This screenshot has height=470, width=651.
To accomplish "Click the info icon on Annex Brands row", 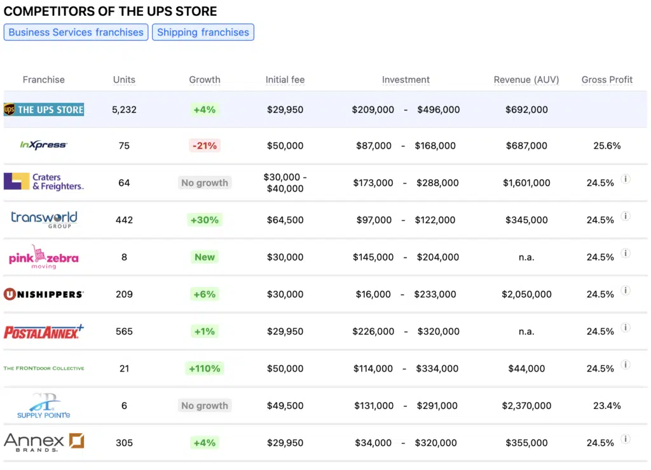I will pos(626,439).
